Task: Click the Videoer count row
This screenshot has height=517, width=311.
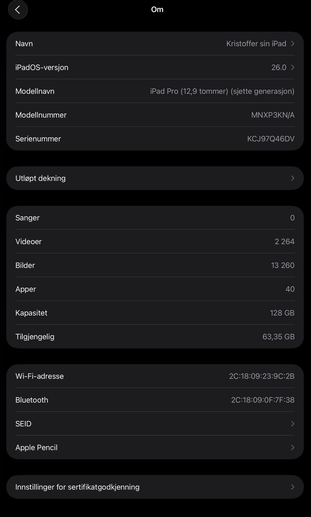Action: tap(155, 242)
